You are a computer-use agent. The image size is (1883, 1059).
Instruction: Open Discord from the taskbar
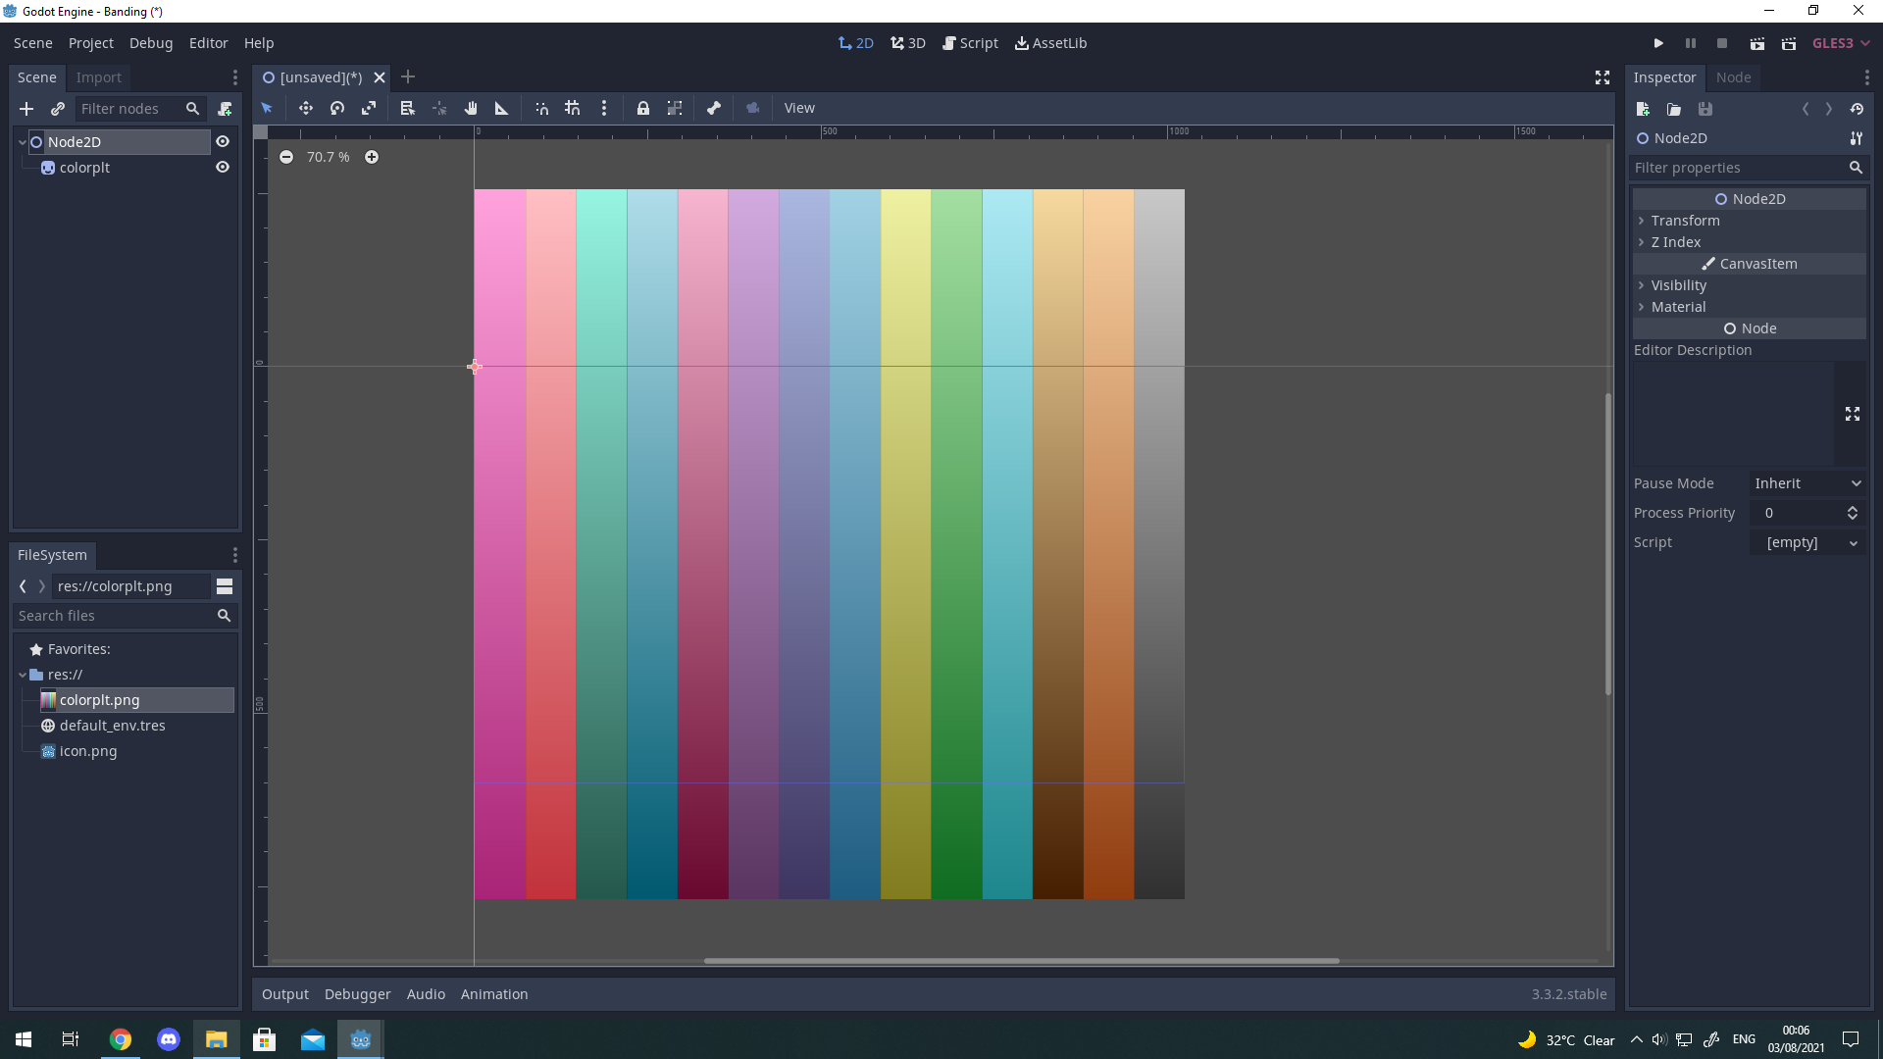coord(169,1039)
